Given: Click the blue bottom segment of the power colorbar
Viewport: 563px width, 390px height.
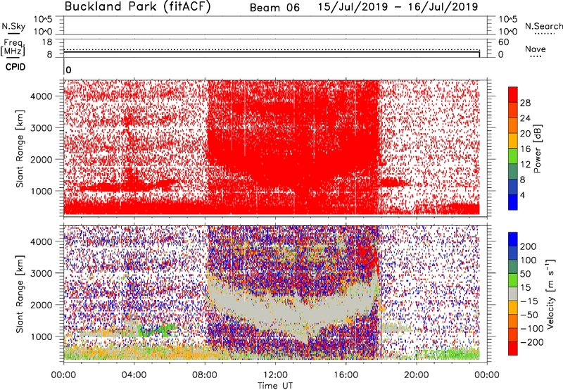Looking at the screenshot, I should [x=513, y=202].
